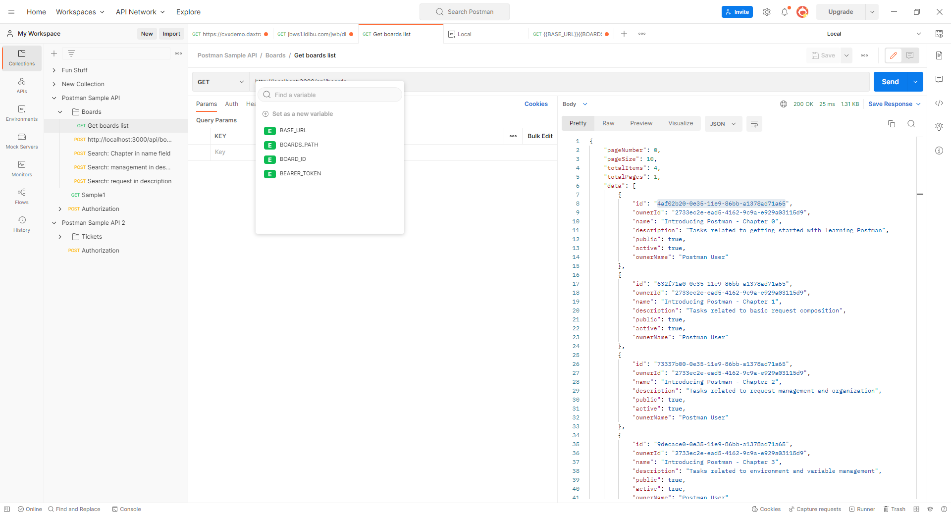Focus the Search Postman box
Viewport: 951px width, 515px height.
pyautogui.click(x=465, y=12)
